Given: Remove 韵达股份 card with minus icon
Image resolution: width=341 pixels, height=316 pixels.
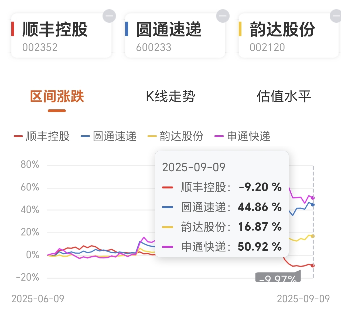Looking at the screenshot, I should 336,16.
